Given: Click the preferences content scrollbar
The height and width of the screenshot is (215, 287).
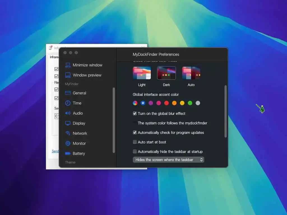Looking at the screenshot, I should click(x=226, y=111).
